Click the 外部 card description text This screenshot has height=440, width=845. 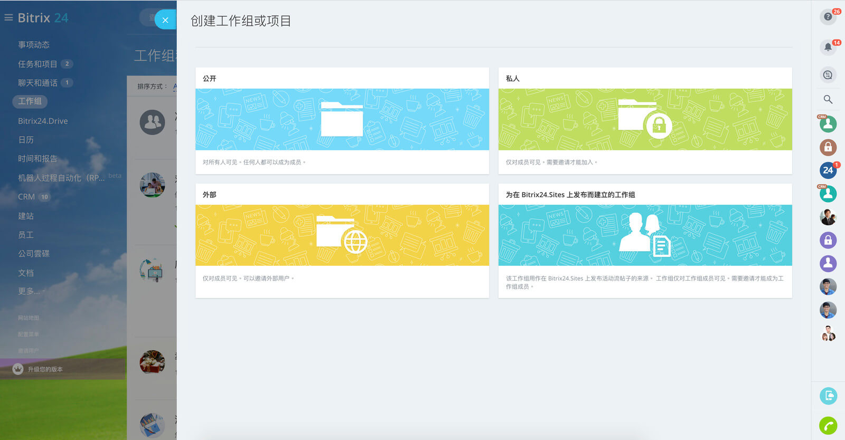[x=248, y=279]
